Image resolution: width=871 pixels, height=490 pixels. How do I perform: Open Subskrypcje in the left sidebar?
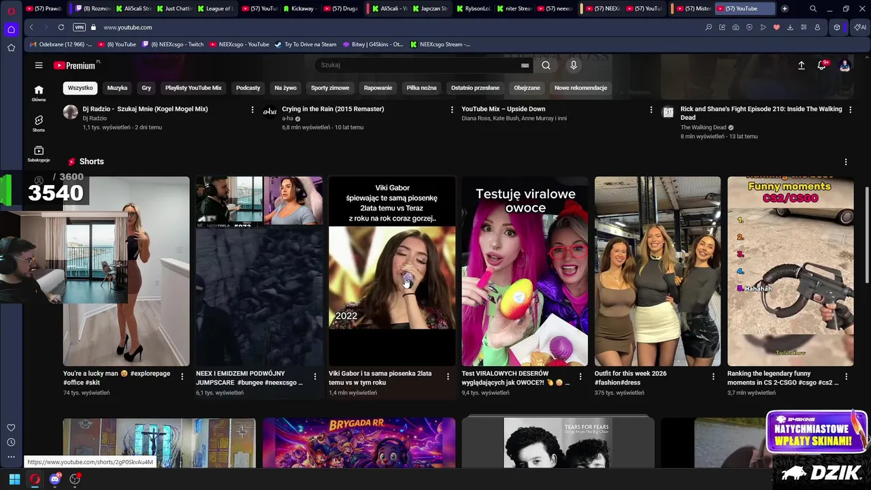(39, 154)
